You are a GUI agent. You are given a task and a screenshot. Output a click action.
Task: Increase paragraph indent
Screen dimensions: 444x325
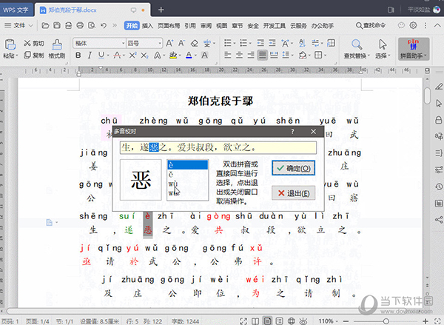click(272, 43)
